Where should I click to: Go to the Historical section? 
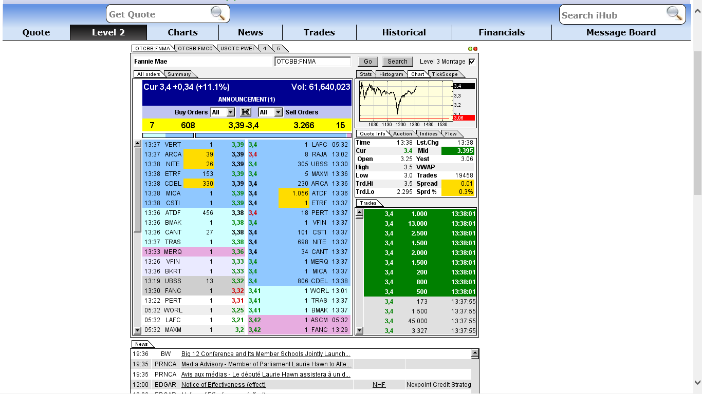coord(404,32)
